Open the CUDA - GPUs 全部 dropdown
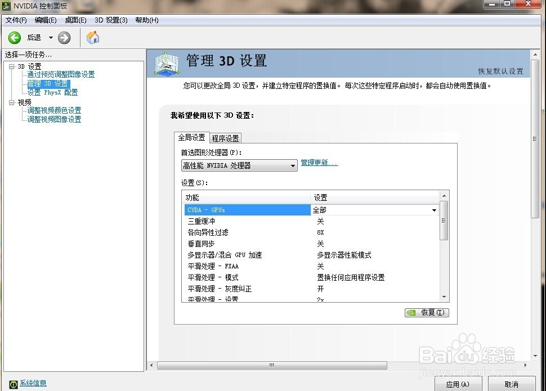The width and height of the screenshot is (546, 391). point(375,210)
